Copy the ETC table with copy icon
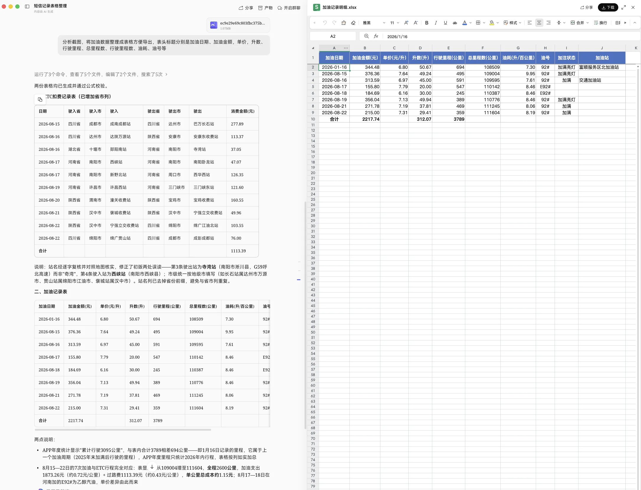641x490 pixels. coord(40,99)
